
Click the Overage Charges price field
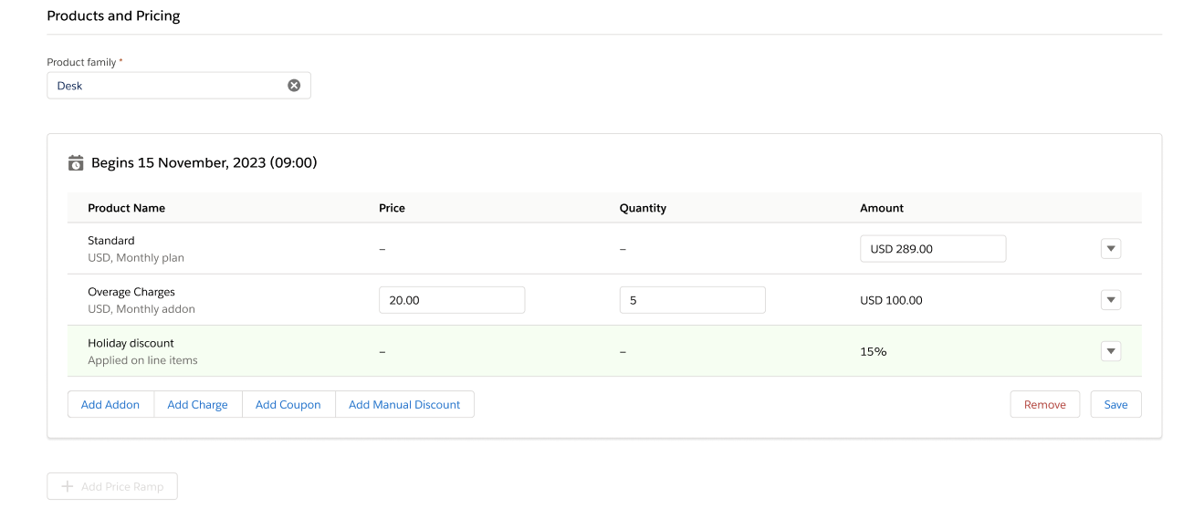[x=451, y=300]
